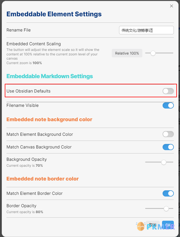
Task: Click the Current zoom is 100% text
Action: pyautogui.click(x=24, y=63)
